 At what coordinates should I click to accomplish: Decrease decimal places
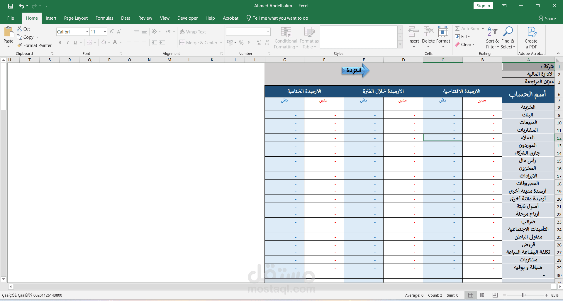[267, 43]
